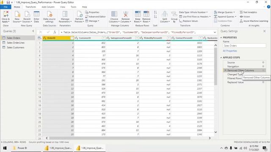Open Data Type Whole Number dropdown

(x=193, y=12)
